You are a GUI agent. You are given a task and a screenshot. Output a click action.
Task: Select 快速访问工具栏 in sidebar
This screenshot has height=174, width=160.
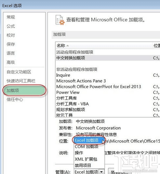tap(21, 81)
